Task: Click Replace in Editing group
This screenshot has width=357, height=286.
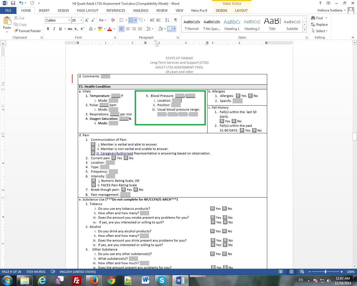Action: point(319,25)
